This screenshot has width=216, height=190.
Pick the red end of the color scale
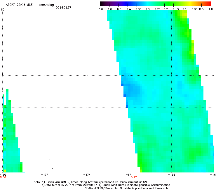click(209, 4)
